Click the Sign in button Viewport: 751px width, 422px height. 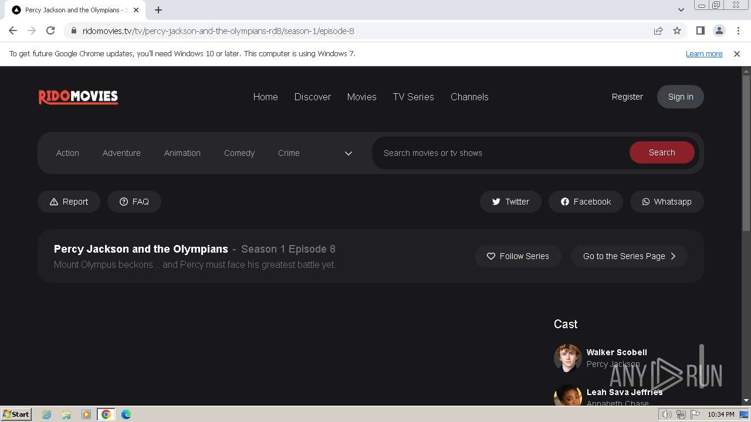tap(681, 97)
